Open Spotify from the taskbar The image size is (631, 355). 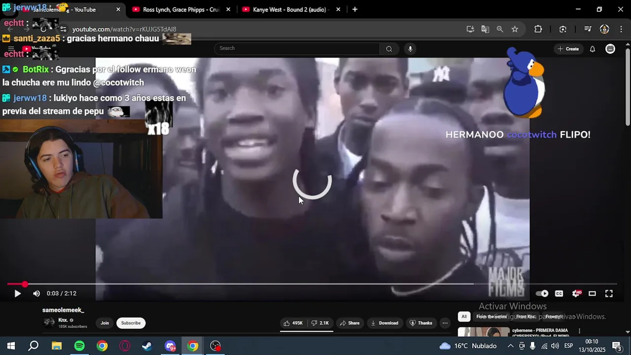coord(79,346)
